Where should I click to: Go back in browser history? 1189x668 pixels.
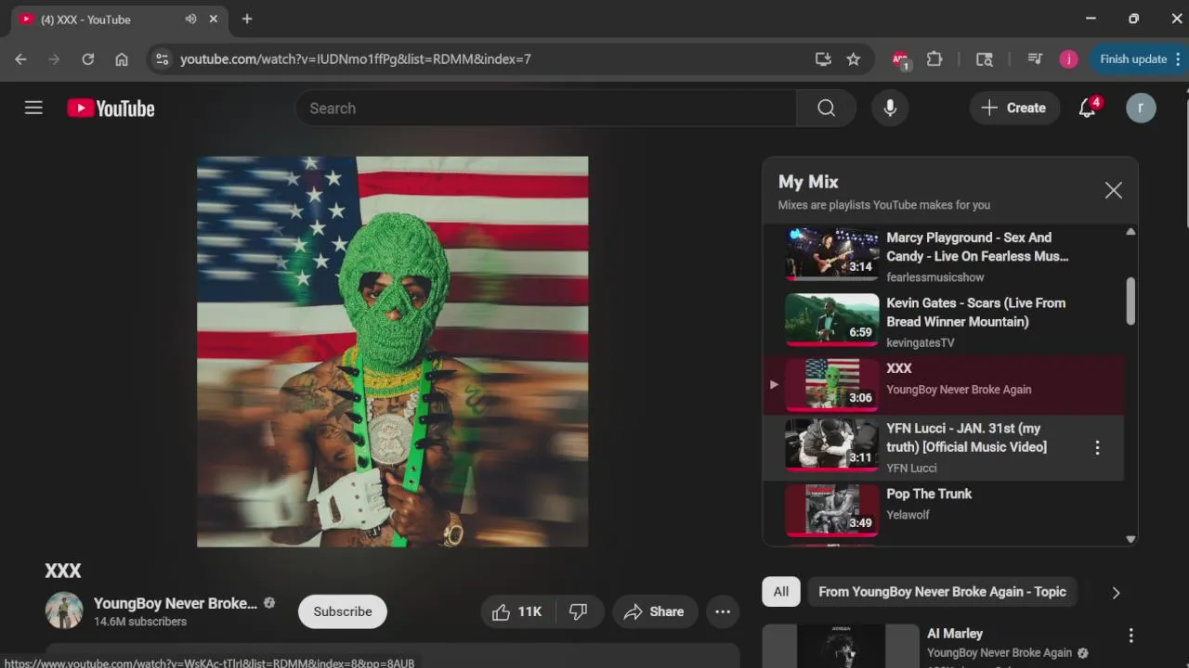pyautogui.click(x=20, y=58)
